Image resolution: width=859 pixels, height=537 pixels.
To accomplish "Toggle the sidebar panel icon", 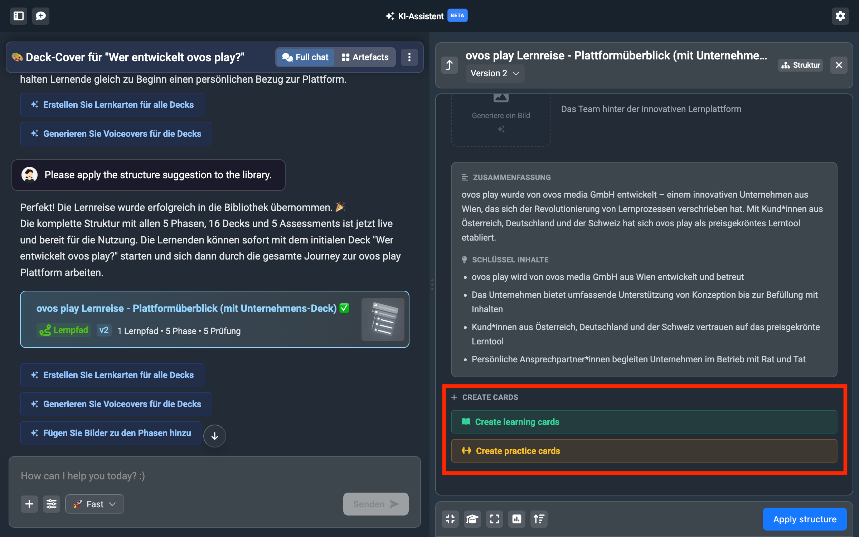I will (19, 16).
